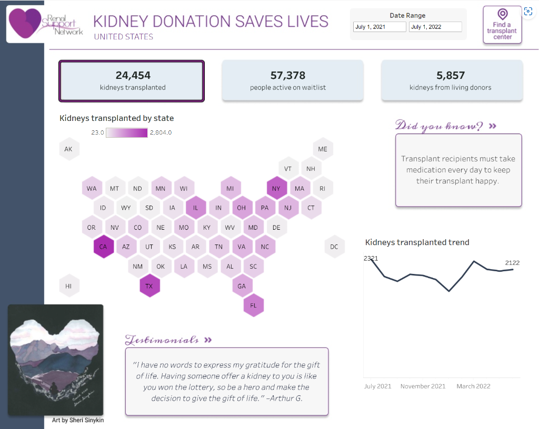Viewport: 539px width, 429px height.
Task: Click the FL hexagon at the map bottom
Action: (253, 305)
